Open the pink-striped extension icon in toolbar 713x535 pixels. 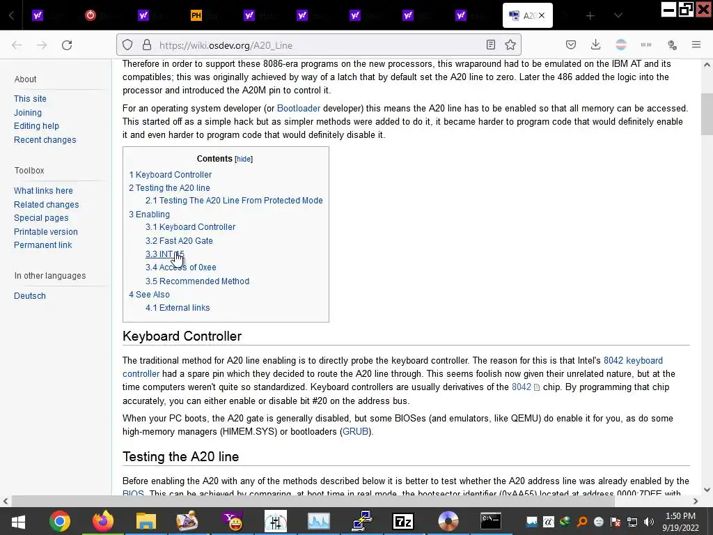click(x=620, y=45)
